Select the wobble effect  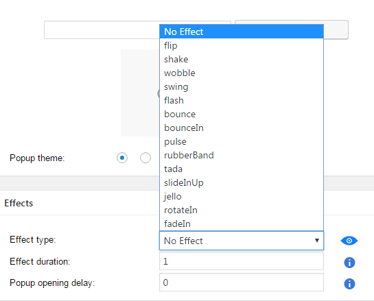click(x=242, y=73)
